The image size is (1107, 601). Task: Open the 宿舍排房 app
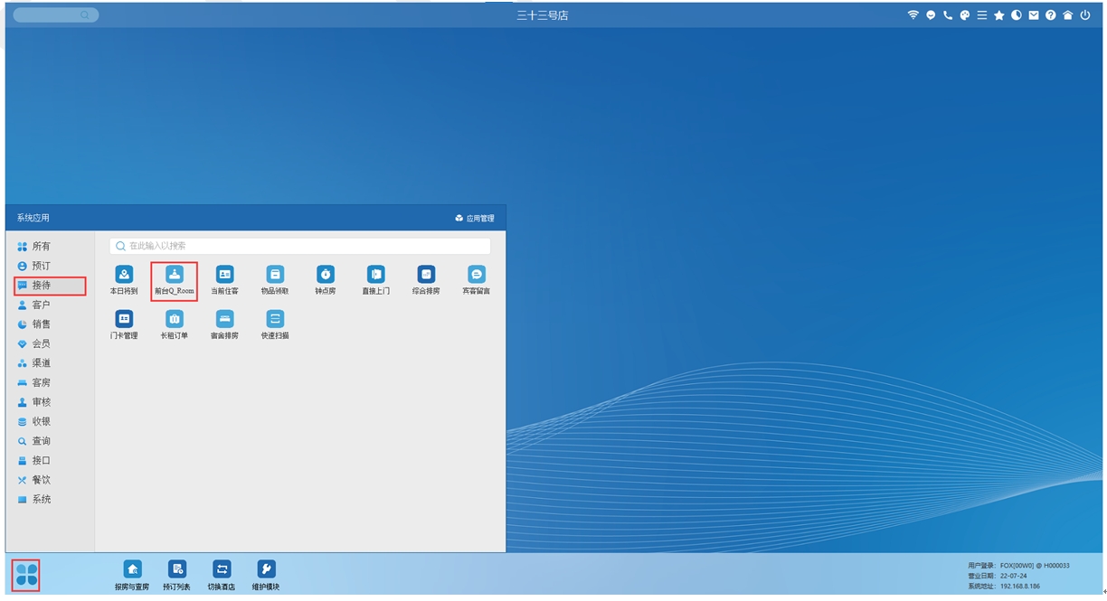[224, 324]
